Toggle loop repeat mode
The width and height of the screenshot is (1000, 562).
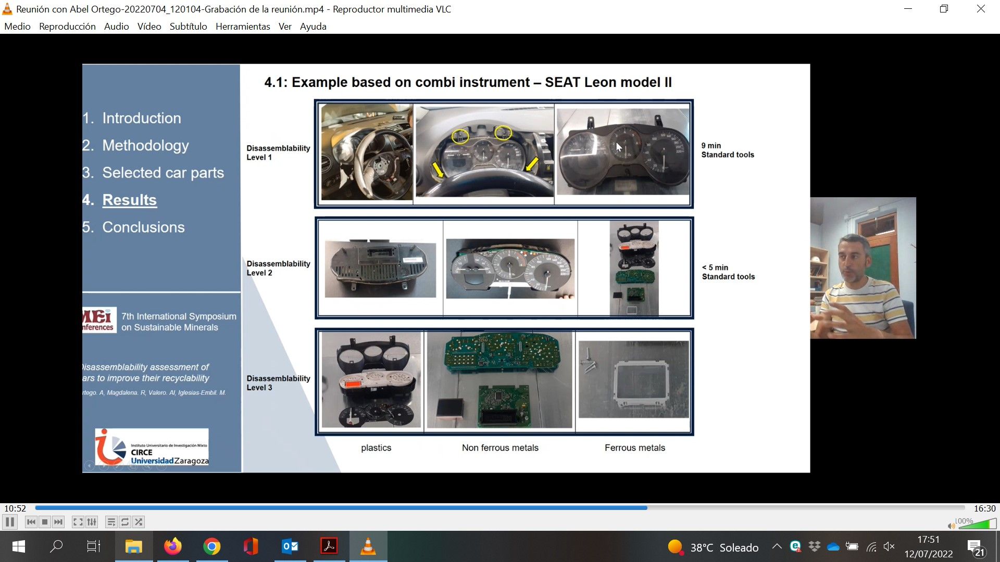pos(125,522)
